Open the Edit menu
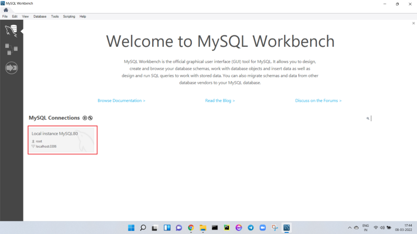The width and height of the screenshot is (417, 234). (x=15, y=17)
